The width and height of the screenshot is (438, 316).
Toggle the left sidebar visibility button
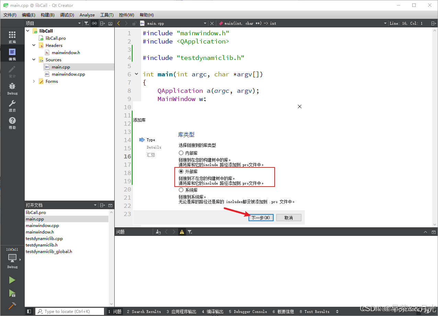click(x=29, y=311)
